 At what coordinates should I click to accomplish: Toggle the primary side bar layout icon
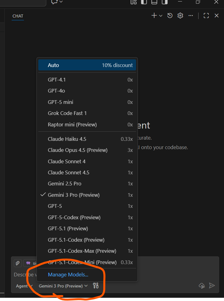pyautogui.click(x=144, y=2)
